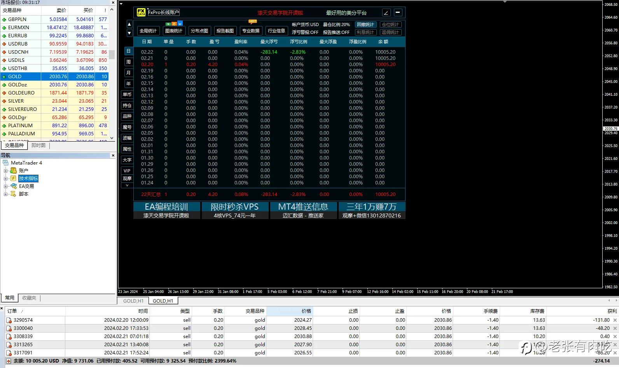Click the order icon for order 3308339

(9, 336)
